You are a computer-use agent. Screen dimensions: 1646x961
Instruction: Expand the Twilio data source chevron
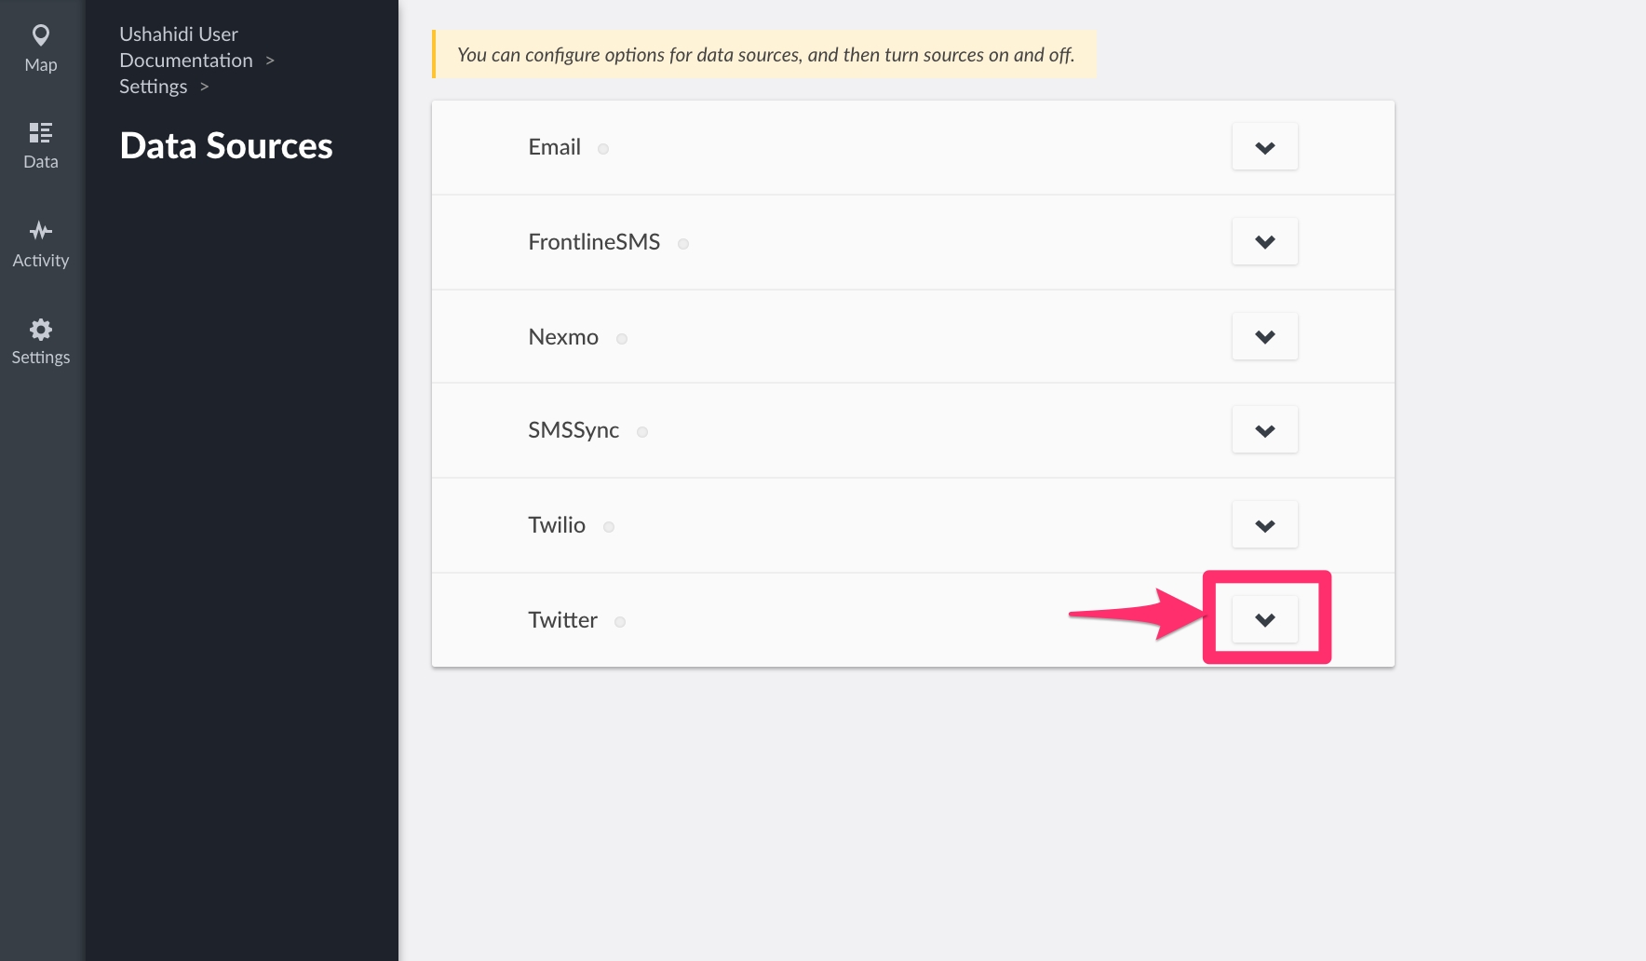point(1264,525)
